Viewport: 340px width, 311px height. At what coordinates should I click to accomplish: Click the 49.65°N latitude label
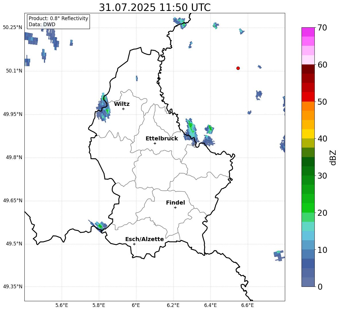point(13,201)
